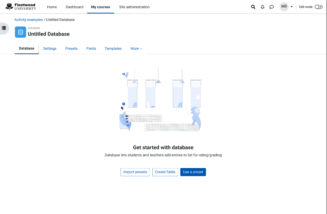This screenshot has width=327, height=214.
Task: Click the database description text
Action: tap(163, 155)
